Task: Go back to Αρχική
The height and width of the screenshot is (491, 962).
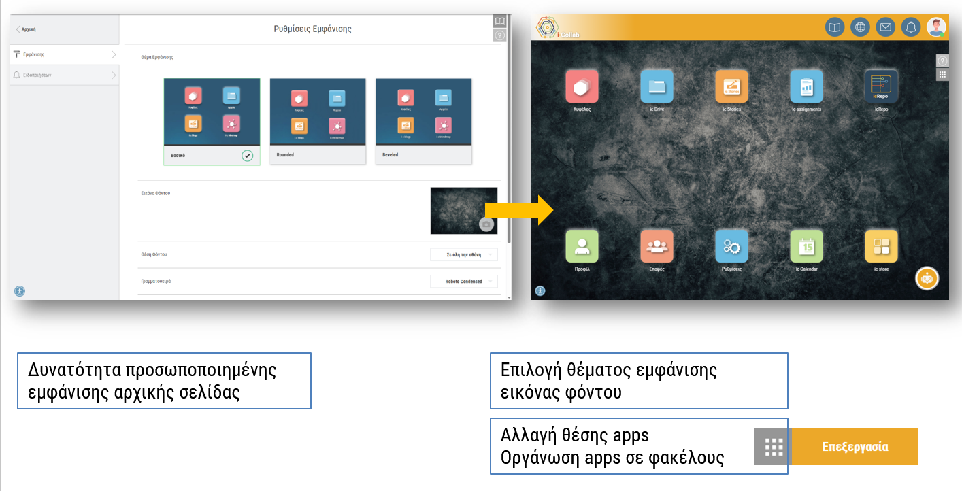Action: coord(26,29)
